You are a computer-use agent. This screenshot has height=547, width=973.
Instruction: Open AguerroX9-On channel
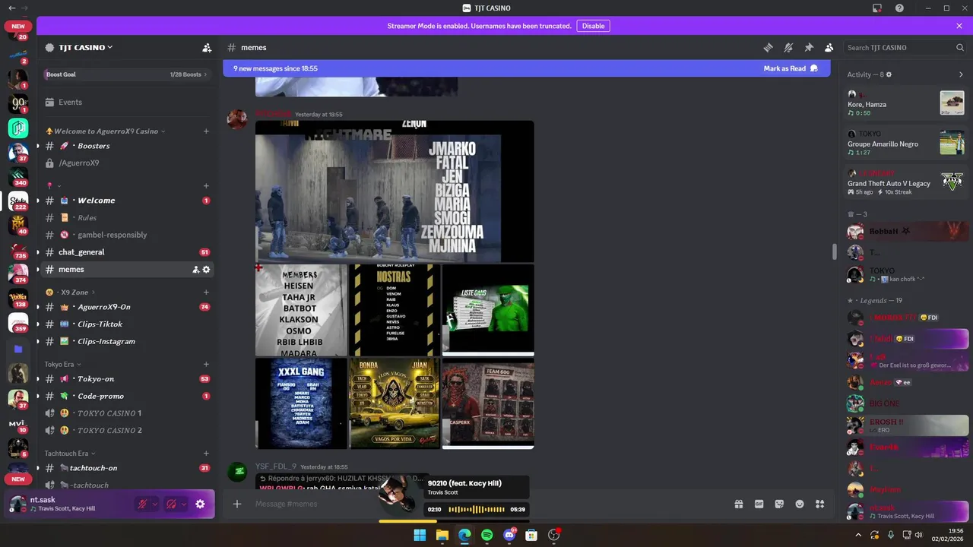point(126,307)
